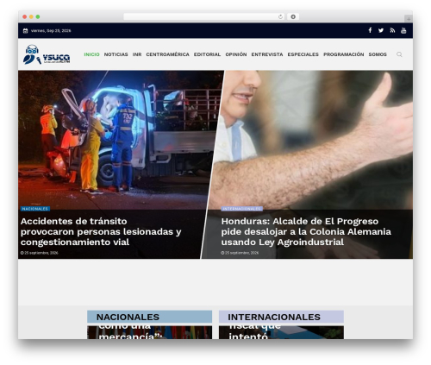
Task: Click the date under the Honduras headline
Action: 240,253
